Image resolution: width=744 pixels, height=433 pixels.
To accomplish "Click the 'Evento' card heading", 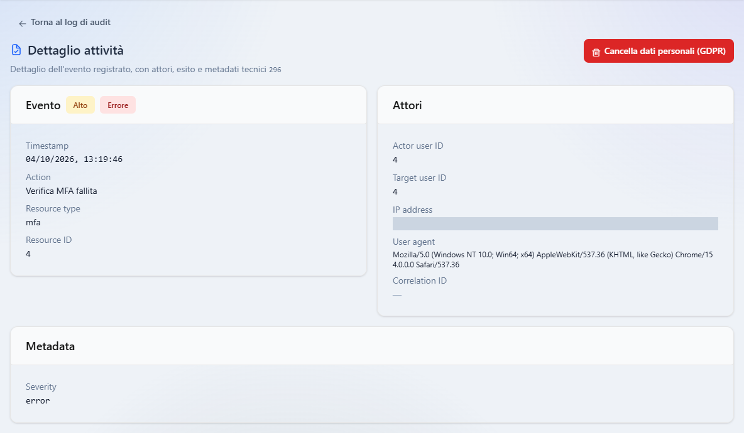I will click(43, 105).
